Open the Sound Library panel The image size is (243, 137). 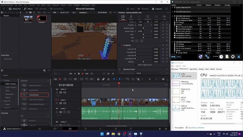pyautogui.click(x=57, y=9)
